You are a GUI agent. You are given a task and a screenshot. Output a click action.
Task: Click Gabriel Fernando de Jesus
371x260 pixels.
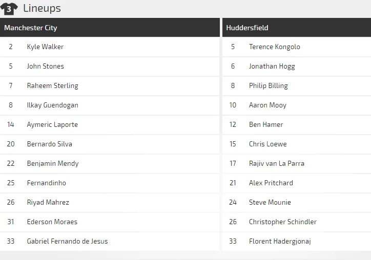click(67, 241)
